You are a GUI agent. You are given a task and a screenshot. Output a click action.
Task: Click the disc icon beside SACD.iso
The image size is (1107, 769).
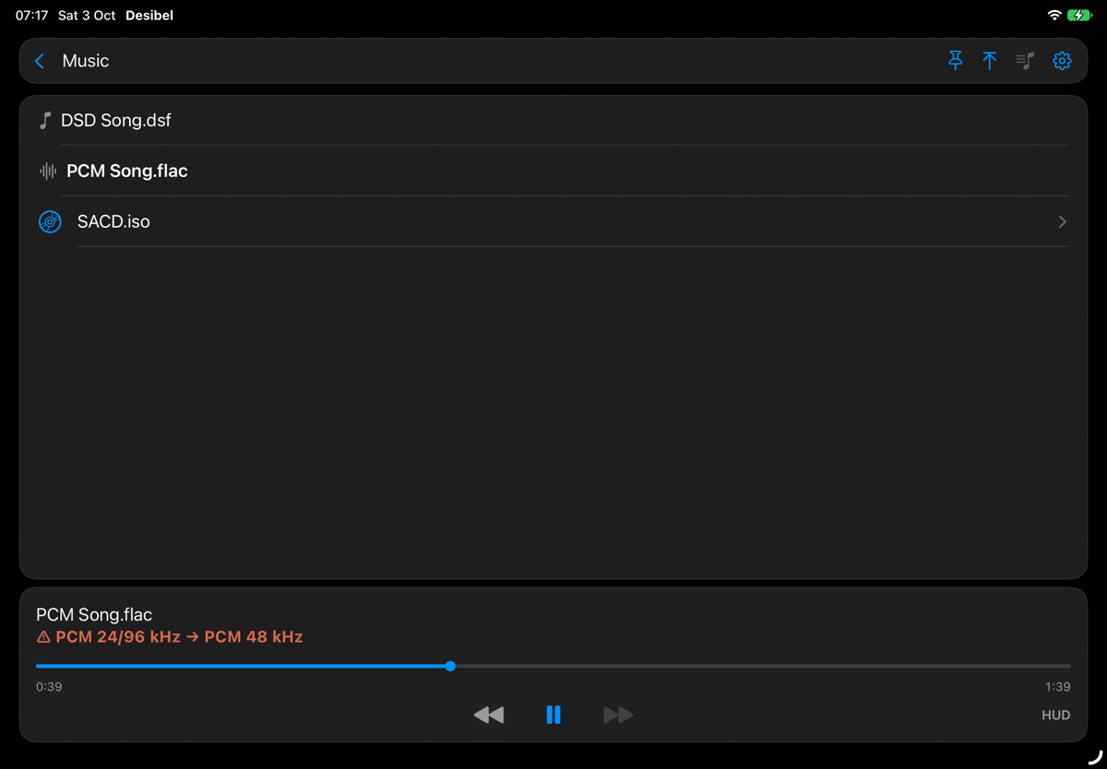50,221
